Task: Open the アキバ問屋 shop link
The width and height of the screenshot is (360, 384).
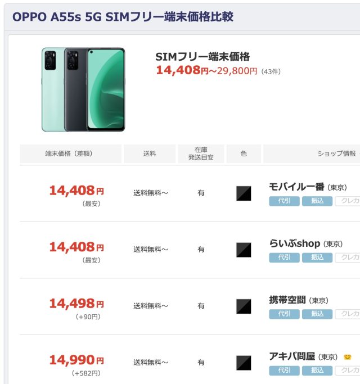Action: (x=294, y=356)
